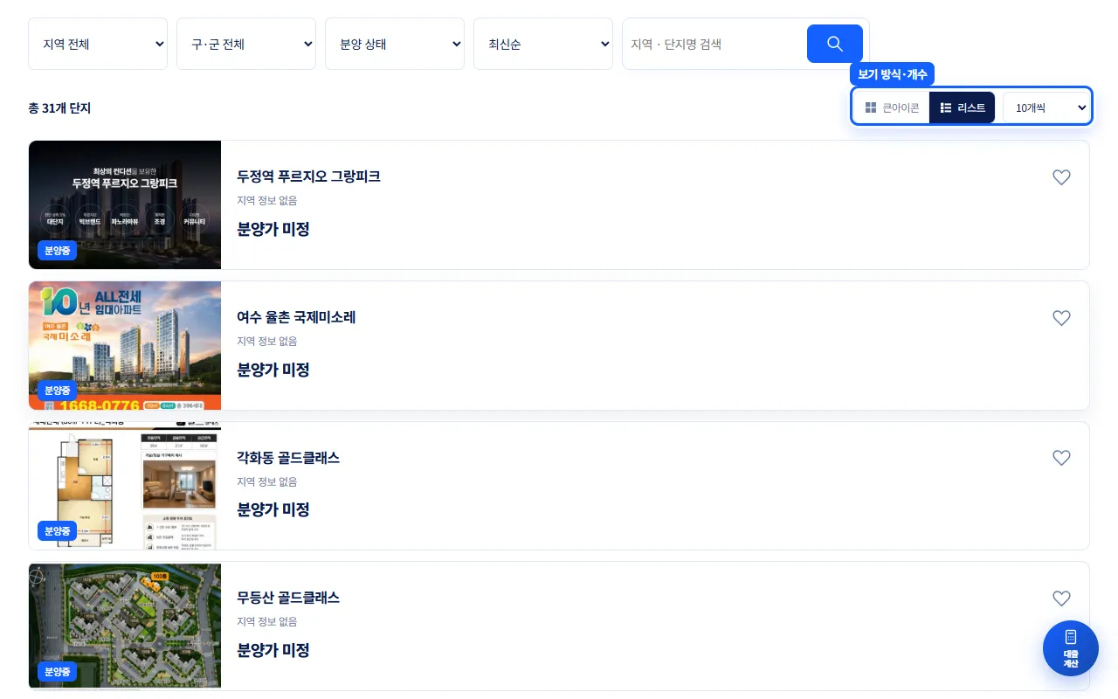Click 지역 정보 없음 under 여수 율촌 국제미소레
This screenshot has width=1118, height=699.
[x=267, y=342]
